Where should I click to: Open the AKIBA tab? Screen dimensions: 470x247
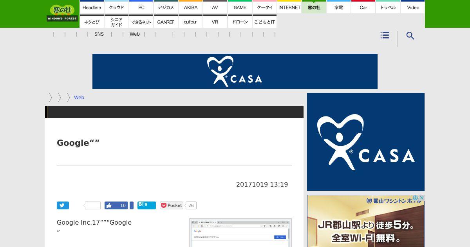click(x=190, y=7)
